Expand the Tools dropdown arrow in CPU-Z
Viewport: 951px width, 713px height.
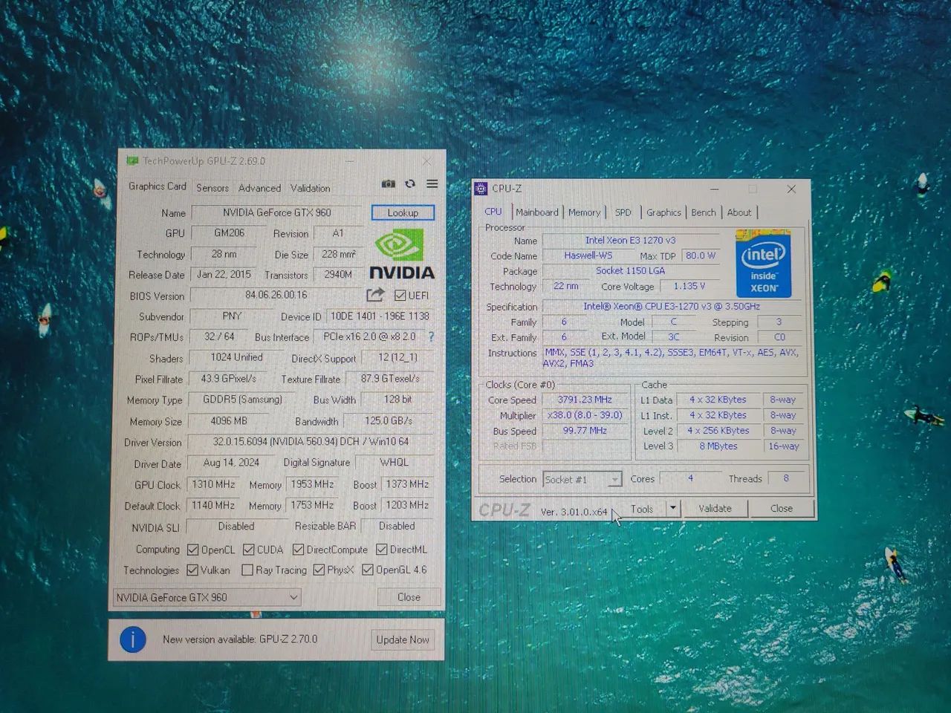(673, 508)
